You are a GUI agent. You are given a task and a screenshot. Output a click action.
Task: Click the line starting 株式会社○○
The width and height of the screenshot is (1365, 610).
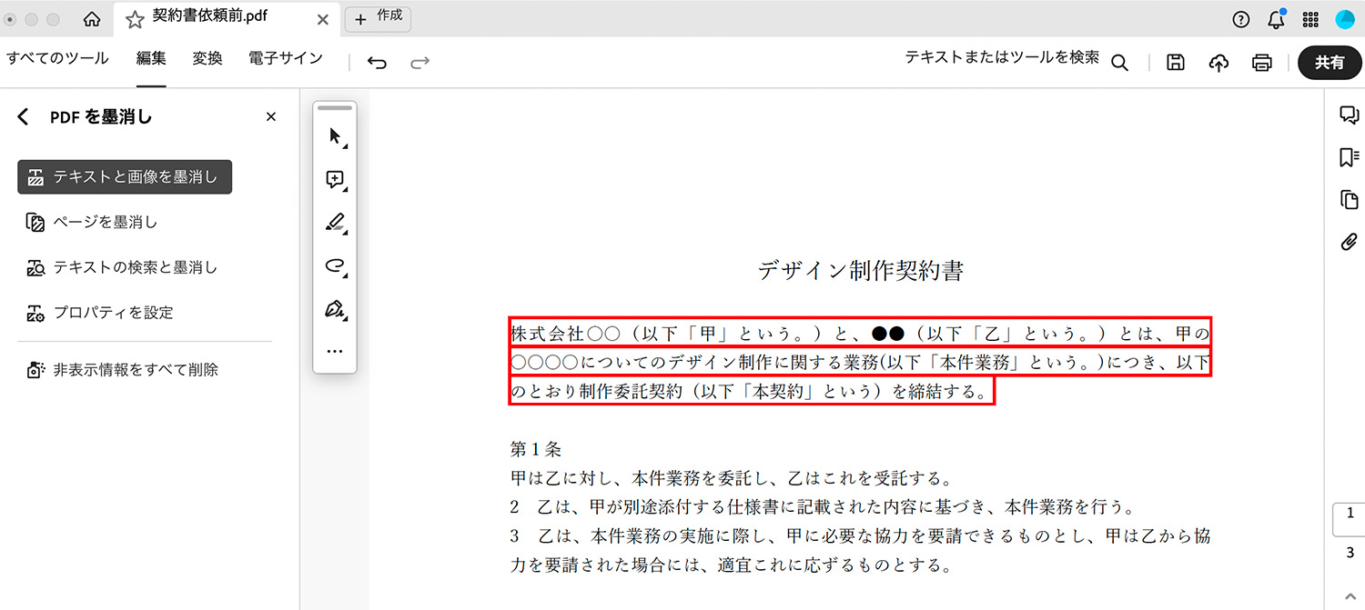[x=860, y=333]
